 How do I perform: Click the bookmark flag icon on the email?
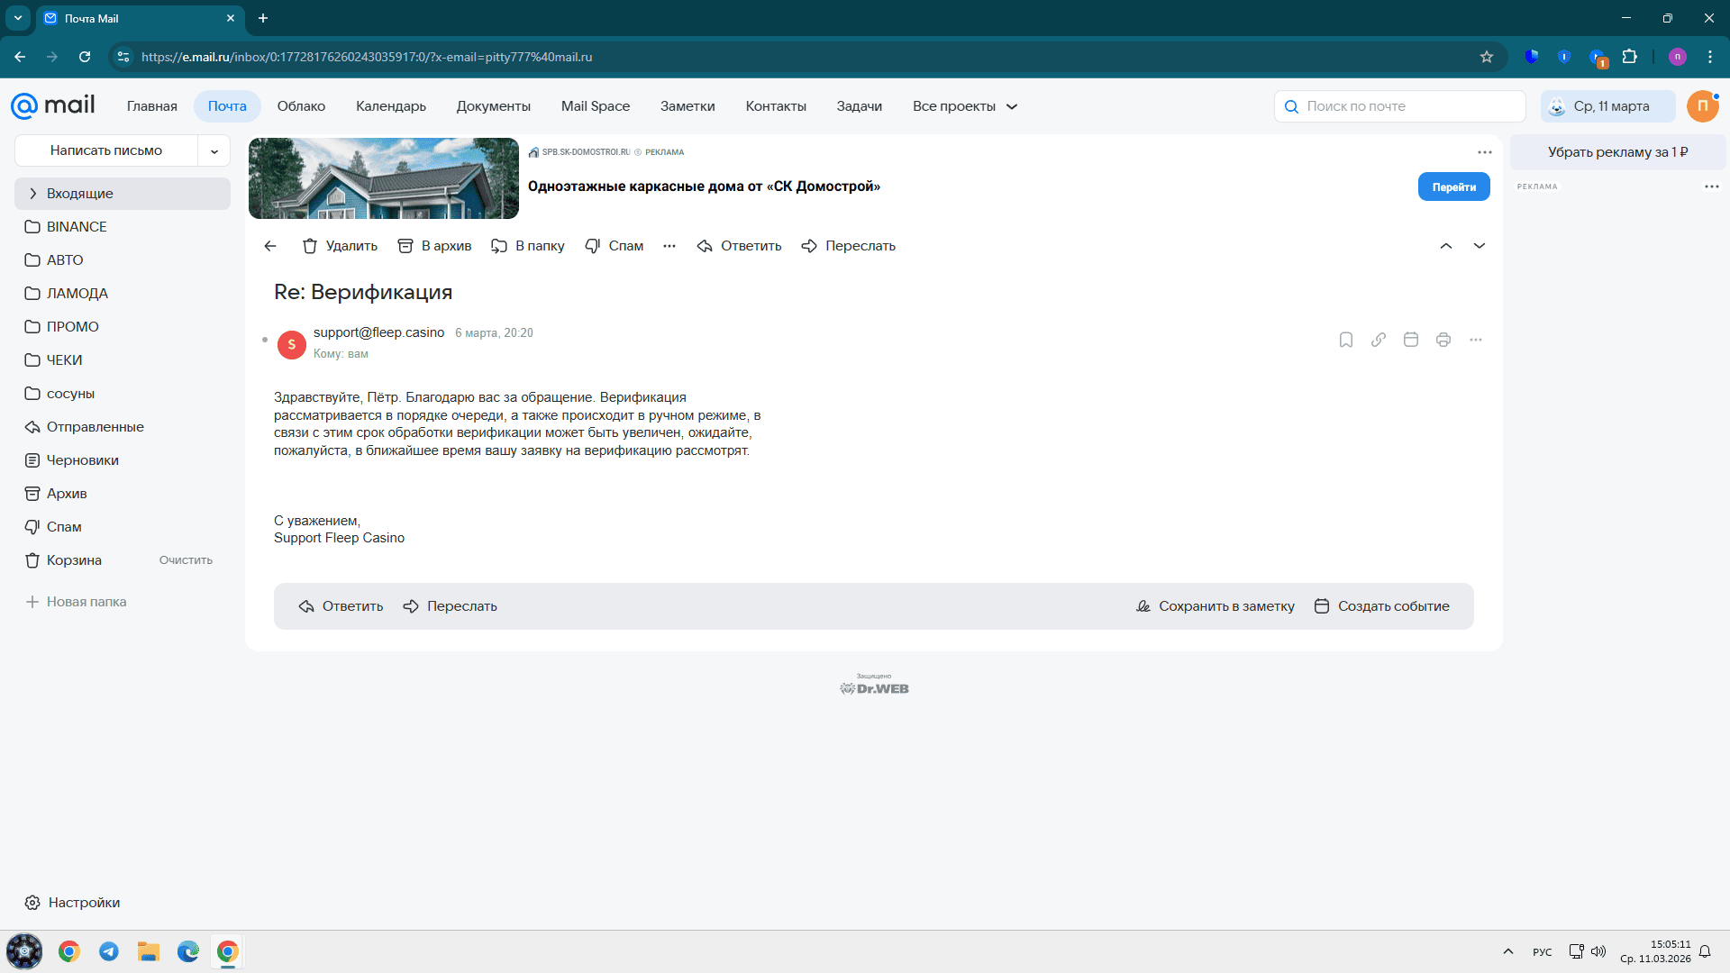[x=1346, y=340]
